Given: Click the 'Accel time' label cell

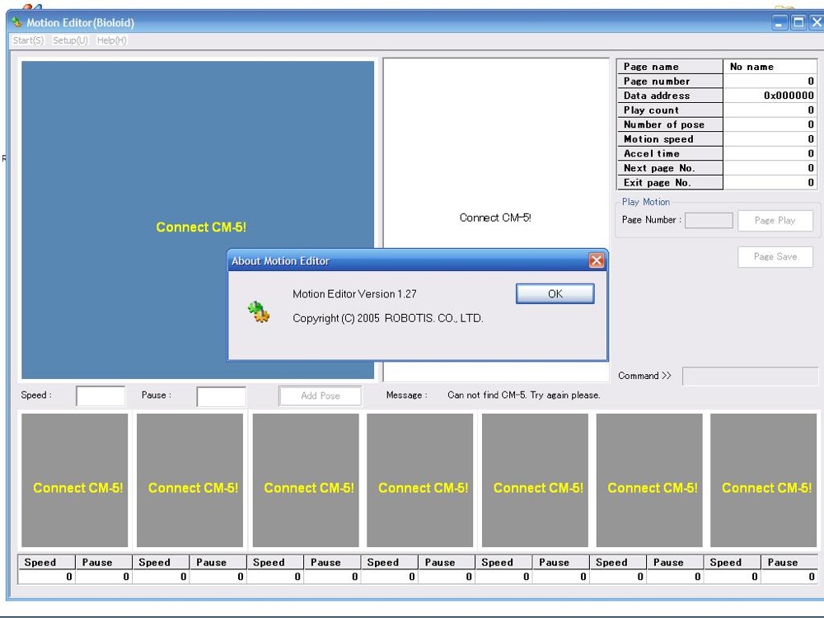Looking at the screenshot, I should coord(669,153).
